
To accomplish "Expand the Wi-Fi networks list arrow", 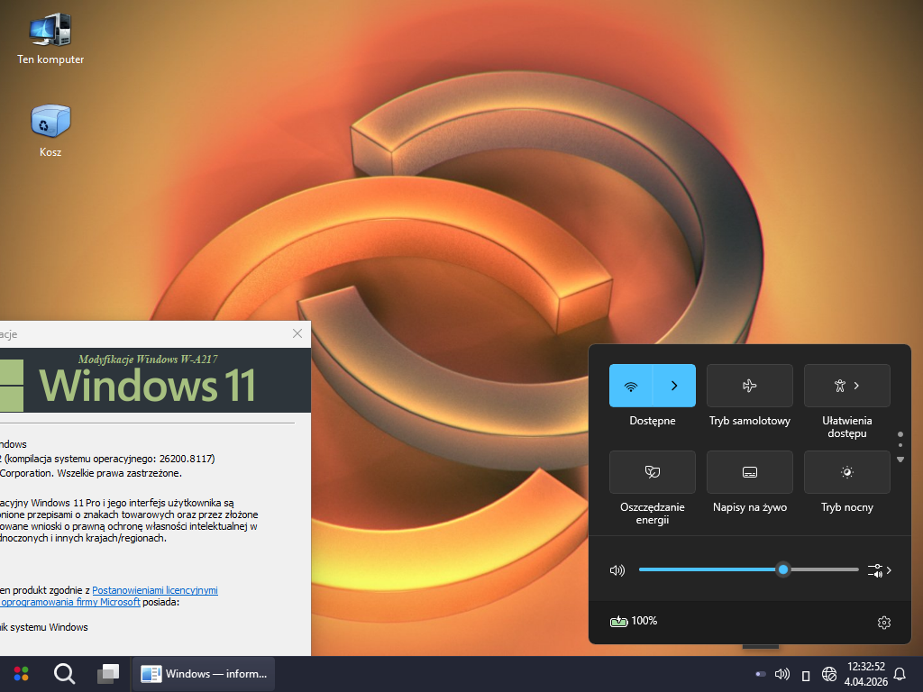I will pyautogui.click(x=674, y=386).
